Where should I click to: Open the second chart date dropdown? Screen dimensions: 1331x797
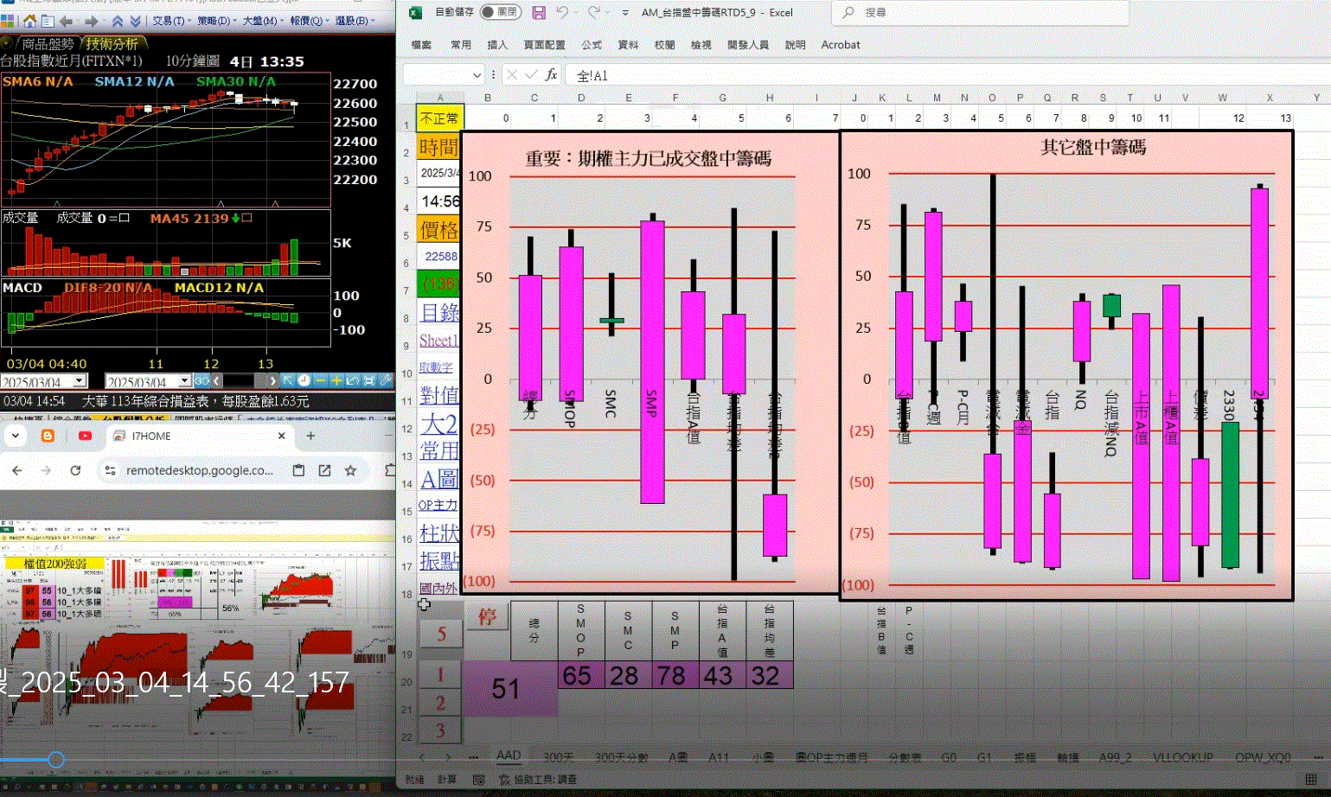(184, 380)
